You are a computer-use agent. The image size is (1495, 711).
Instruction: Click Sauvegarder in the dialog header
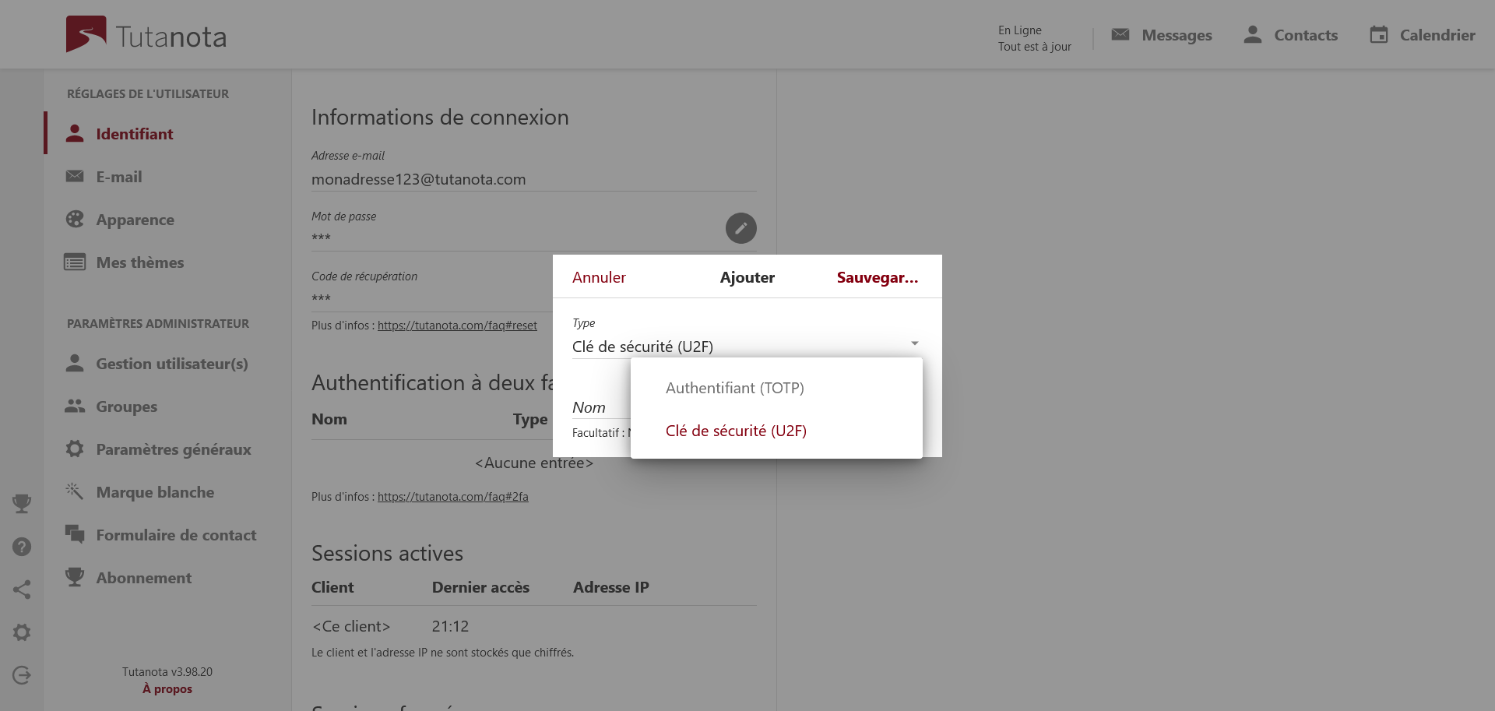(x=877, y=277)
